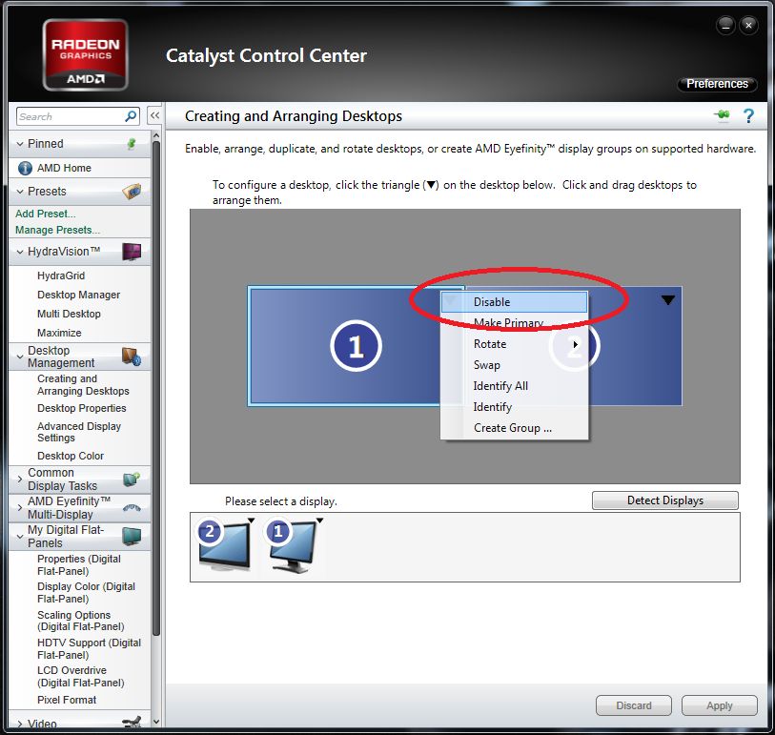The image size is (775, 735).
Task: Select display 1 monitor thumbnail
Action: [x=293, y=547]
